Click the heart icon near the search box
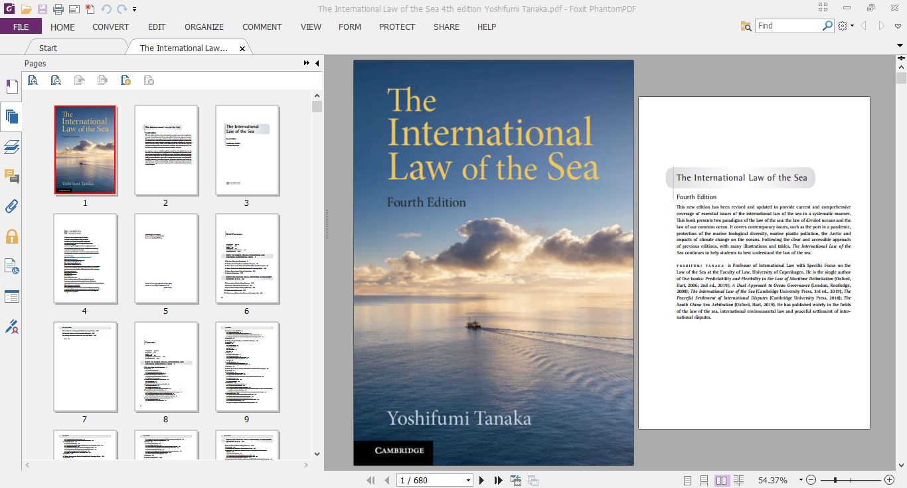The image size is (907, 488). point(899,26)
